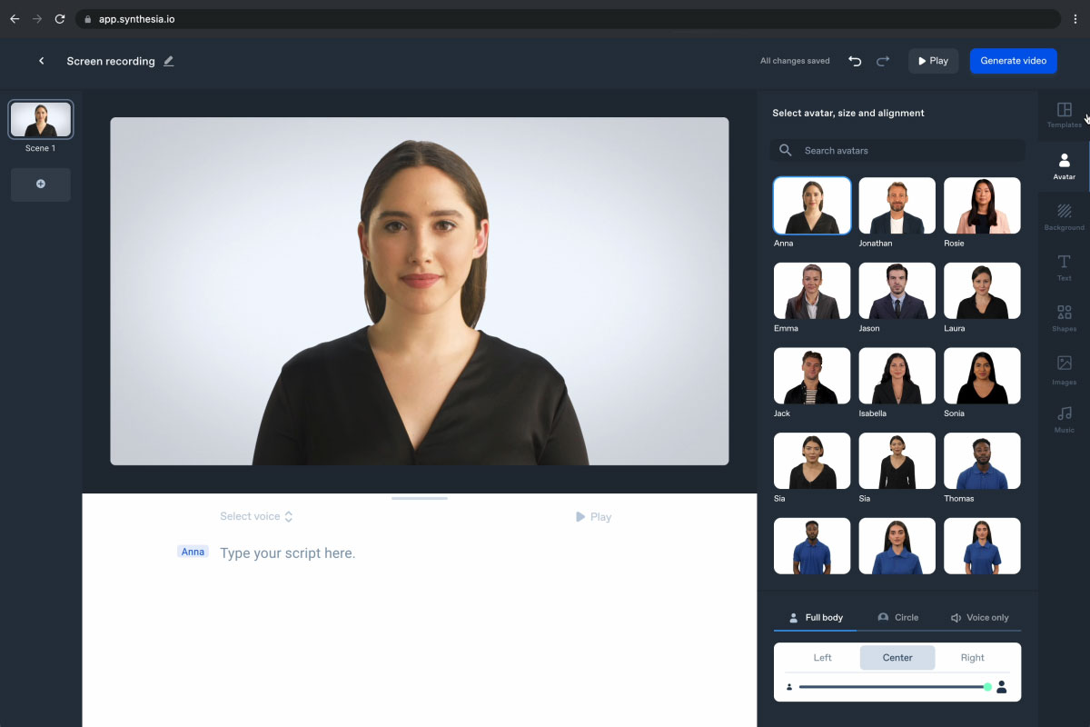Open the Select voice dropdown
1090x727 pixels.
tap(257, 515)
